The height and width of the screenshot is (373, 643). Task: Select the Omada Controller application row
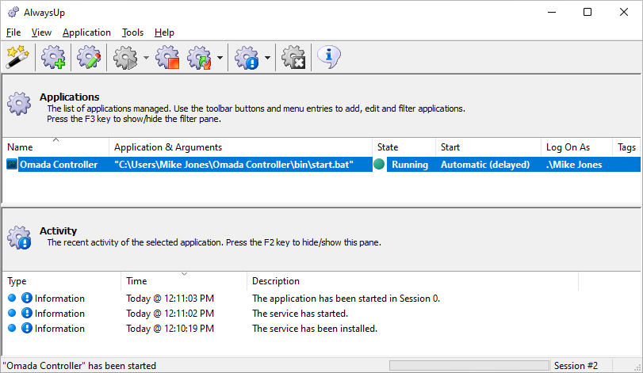322,165
